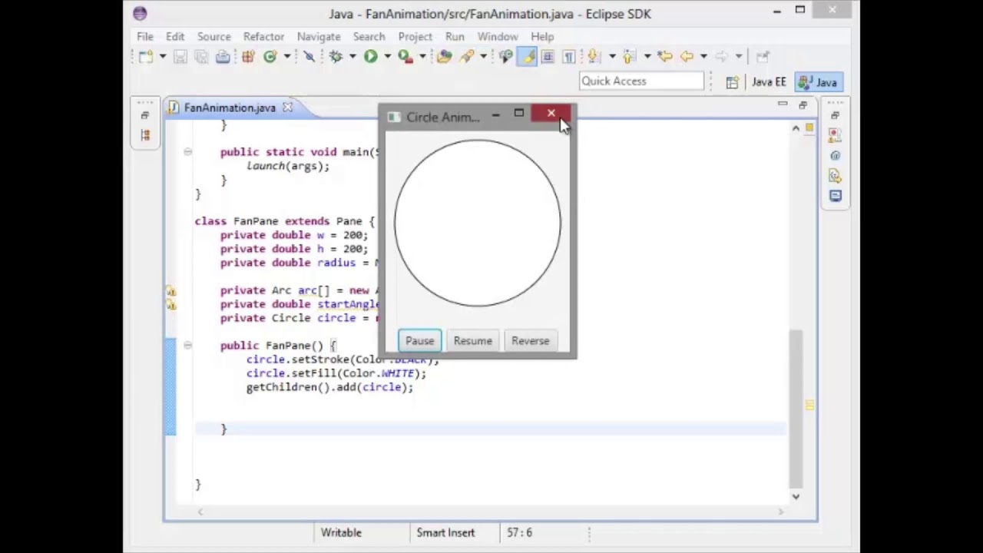Click the Last Edit Location icon
The image size is (983, 553).
tap(665, 56)
